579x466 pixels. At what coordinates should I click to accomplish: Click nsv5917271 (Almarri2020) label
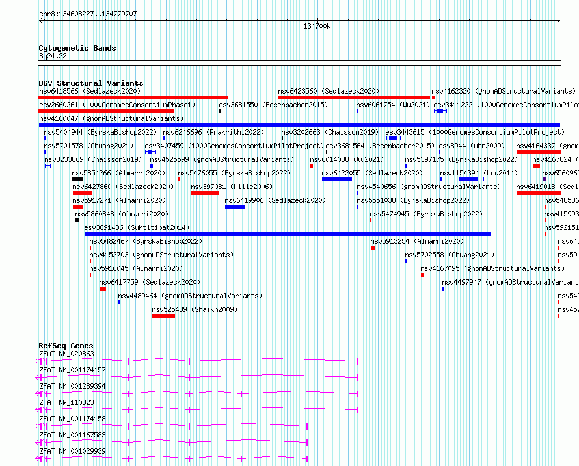(x=119, y=200)
